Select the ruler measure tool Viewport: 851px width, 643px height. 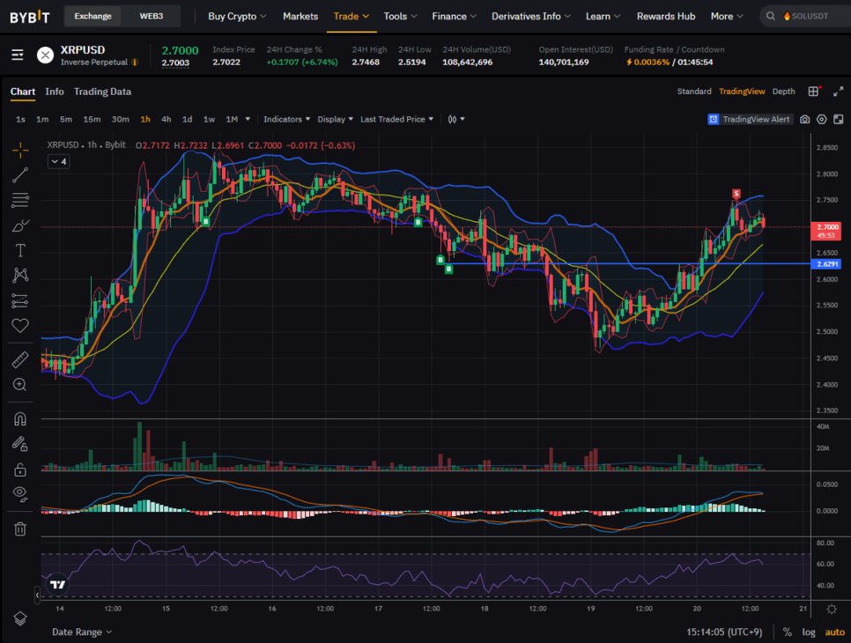(20, 359)
